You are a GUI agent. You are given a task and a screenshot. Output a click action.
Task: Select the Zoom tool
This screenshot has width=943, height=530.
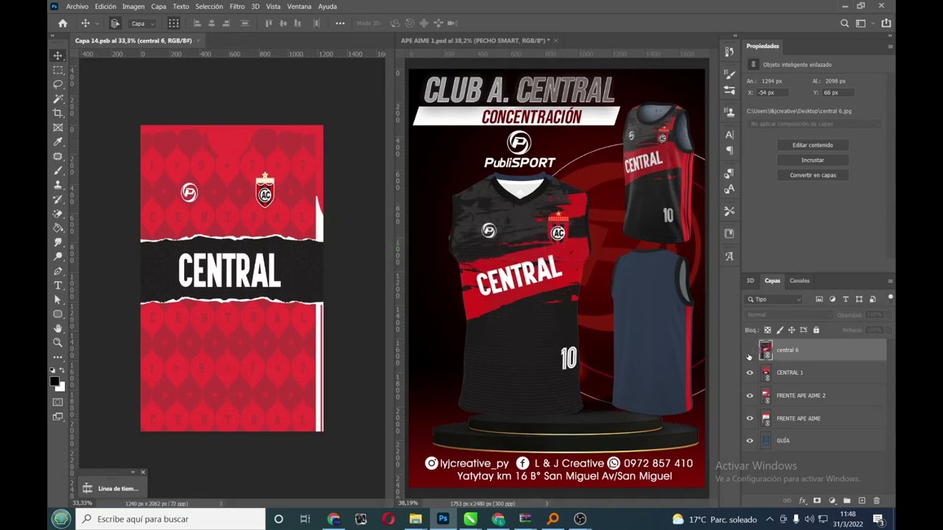coord(57,343)
